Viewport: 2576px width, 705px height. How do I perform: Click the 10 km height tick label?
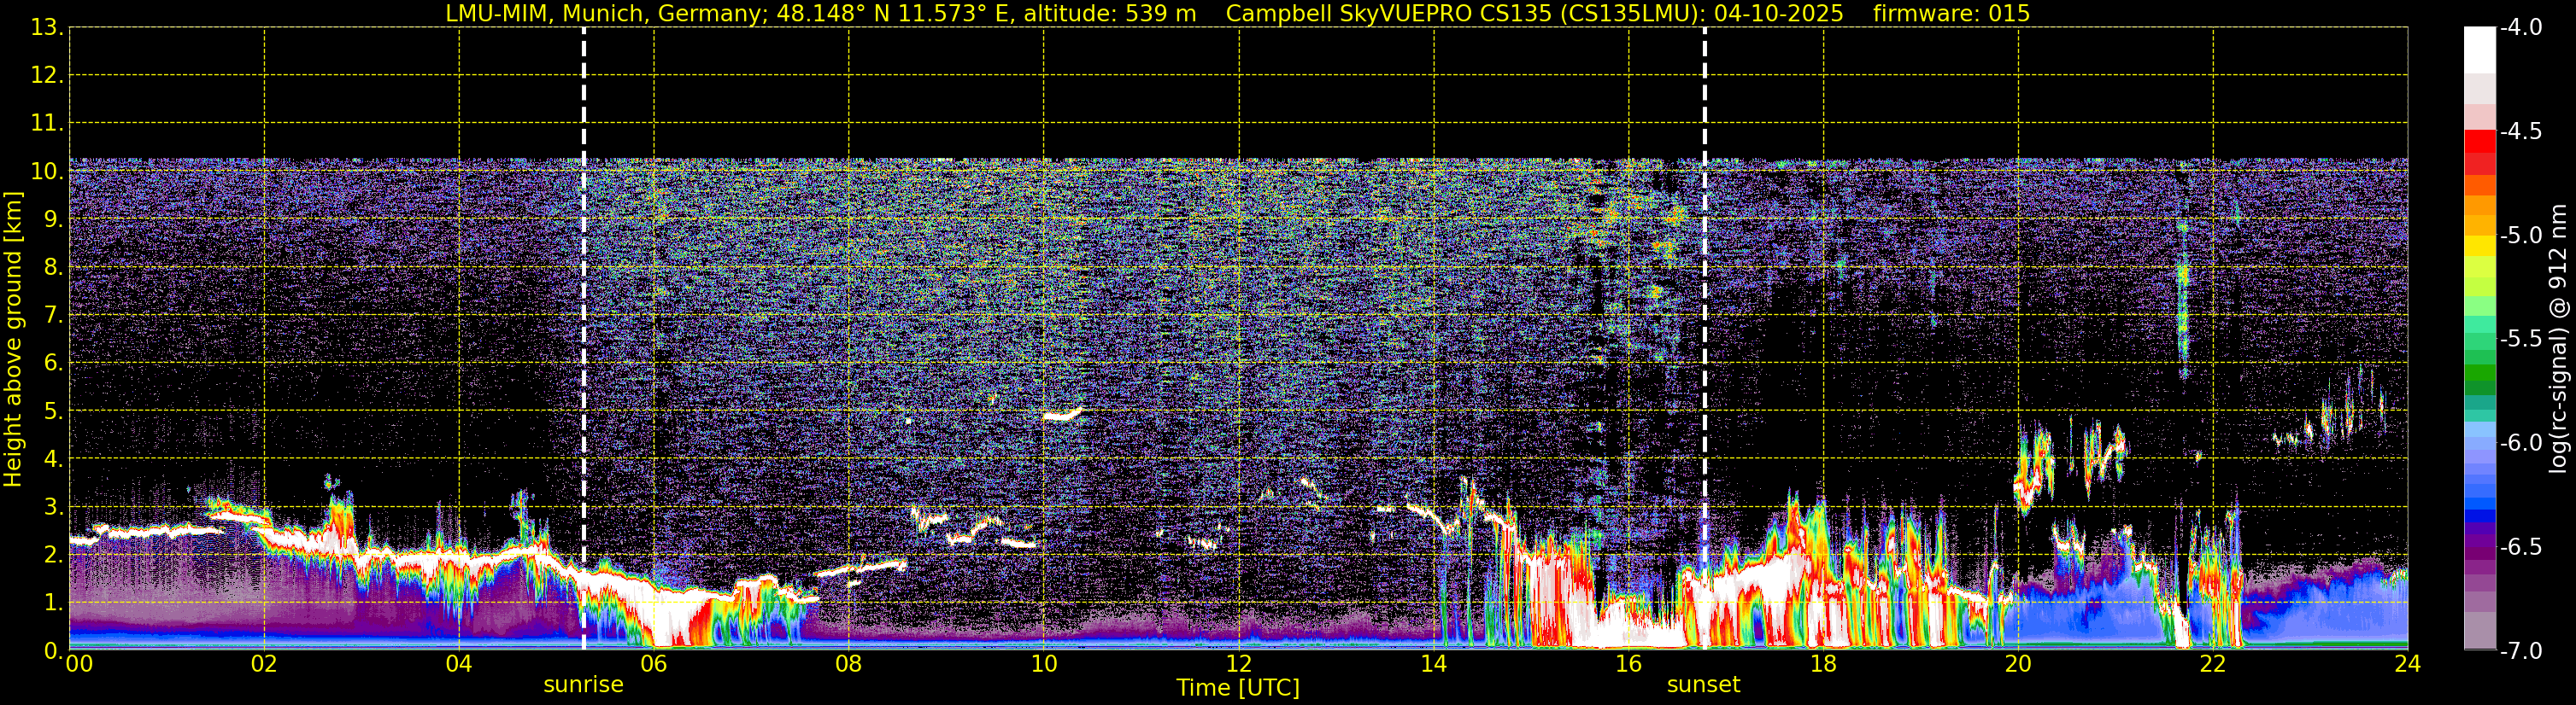(x=47, y=172)
